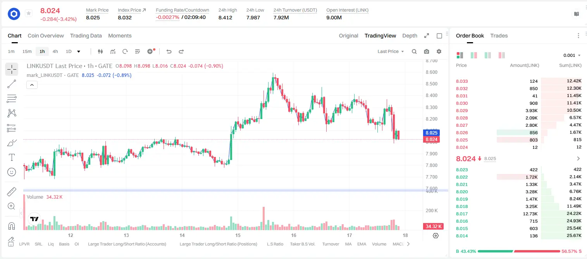Open the emoji sticker tool

pyautogui.click(x=12, y=172)
